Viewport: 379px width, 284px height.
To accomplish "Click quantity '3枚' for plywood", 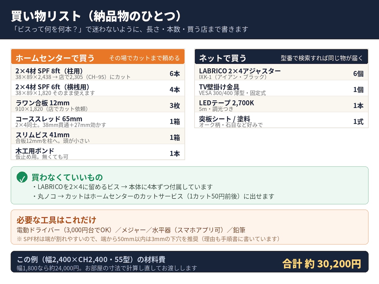I will point(175,106).
